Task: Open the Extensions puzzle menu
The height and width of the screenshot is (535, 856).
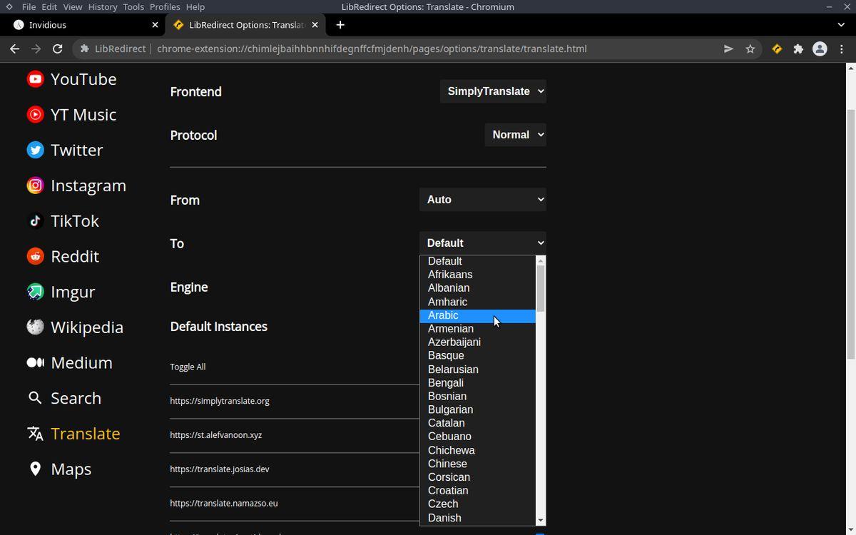Action: (798, 49)
